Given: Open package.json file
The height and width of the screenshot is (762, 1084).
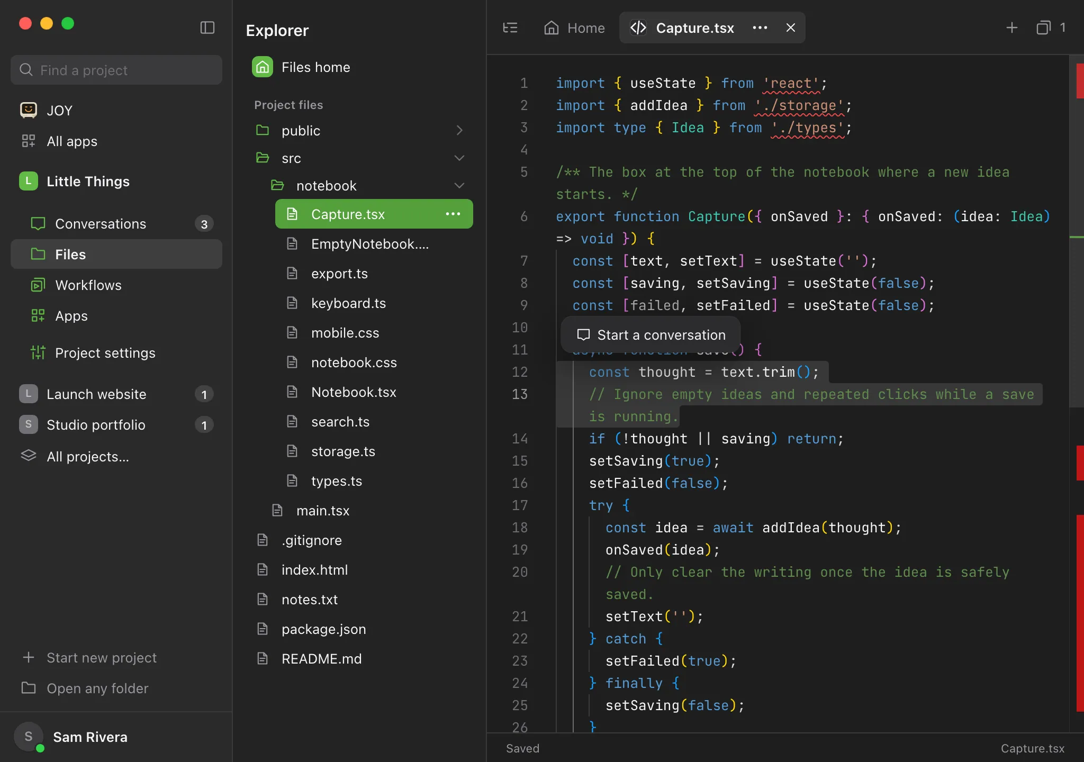Looking at the screenshot, I should click(x=360, y=629).
